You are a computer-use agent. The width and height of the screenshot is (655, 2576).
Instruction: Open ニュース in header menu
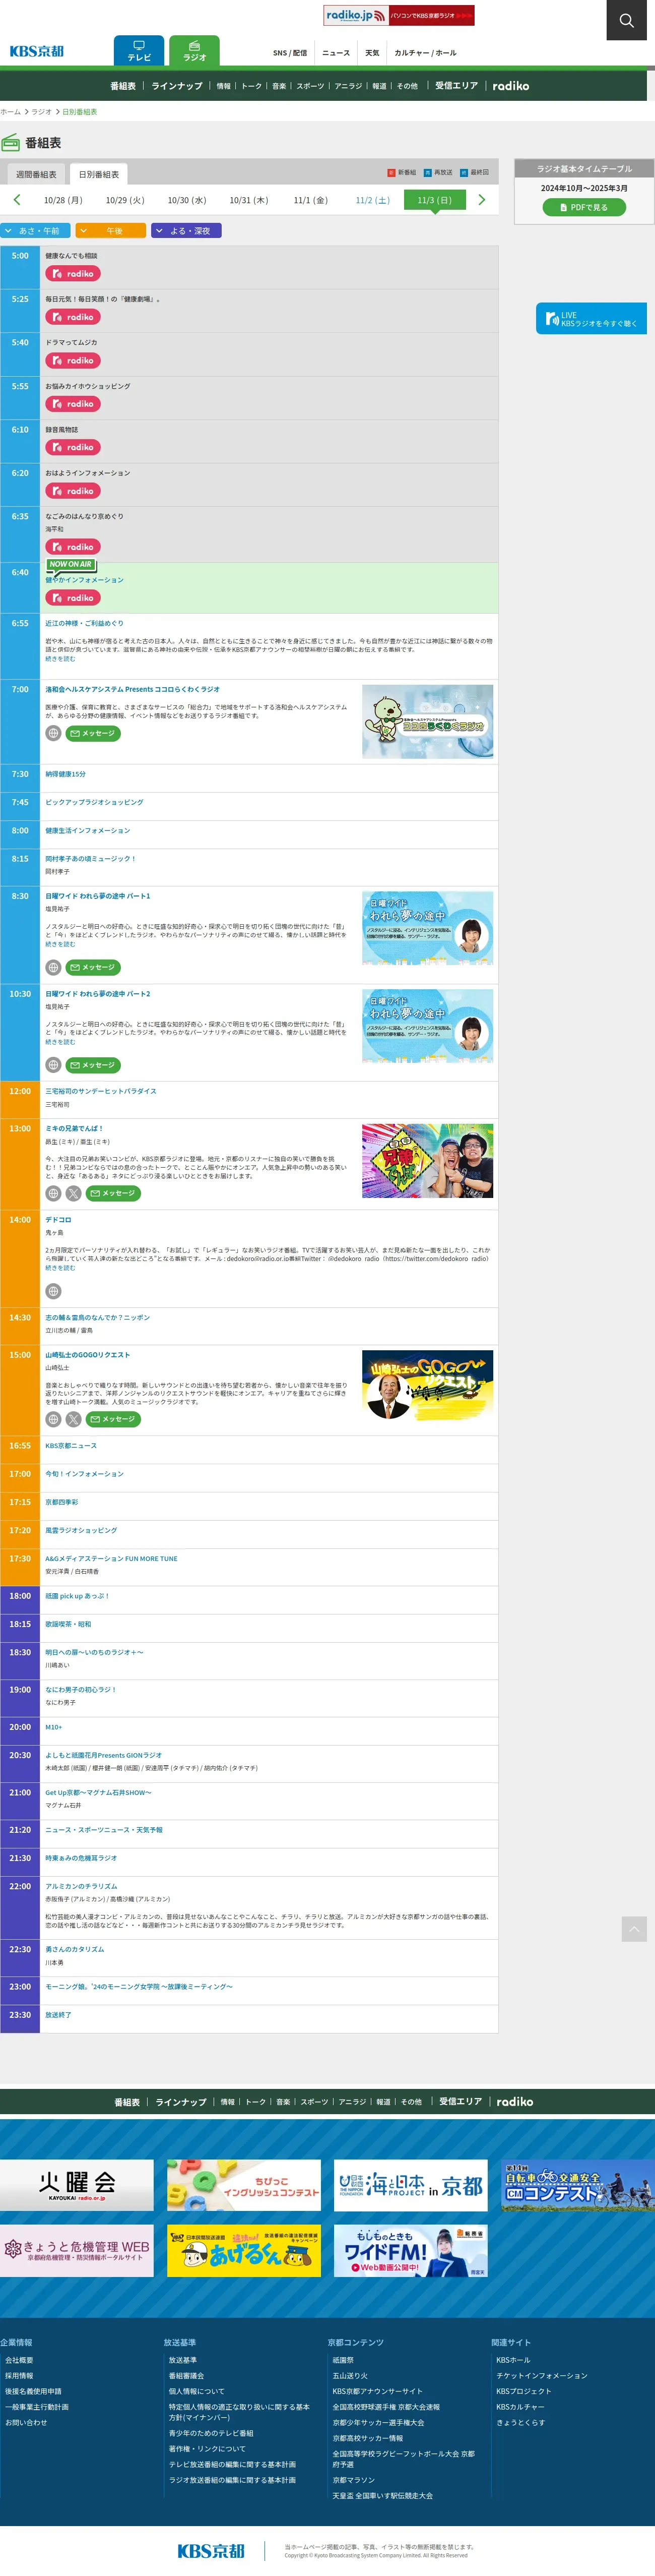336,53
